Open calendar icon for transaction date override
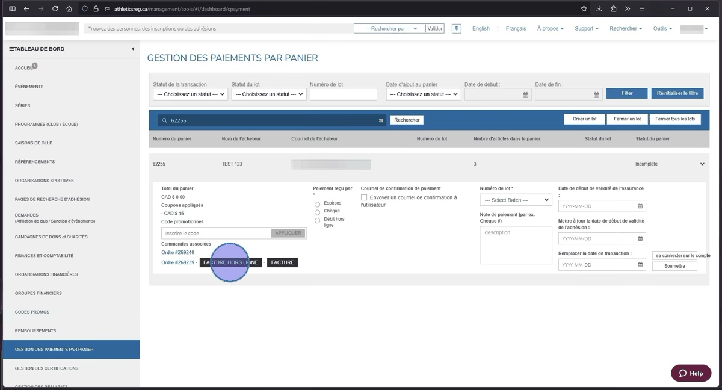This screenshot has height=390, width=722. 640,265
